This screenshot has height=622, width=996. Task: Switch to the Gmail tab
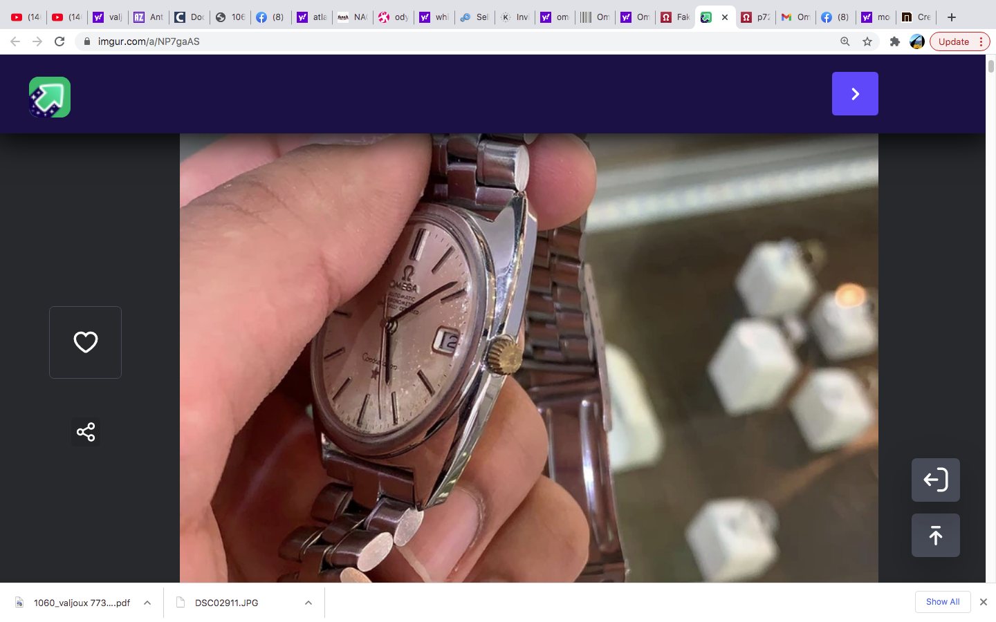tap(795, 17)
